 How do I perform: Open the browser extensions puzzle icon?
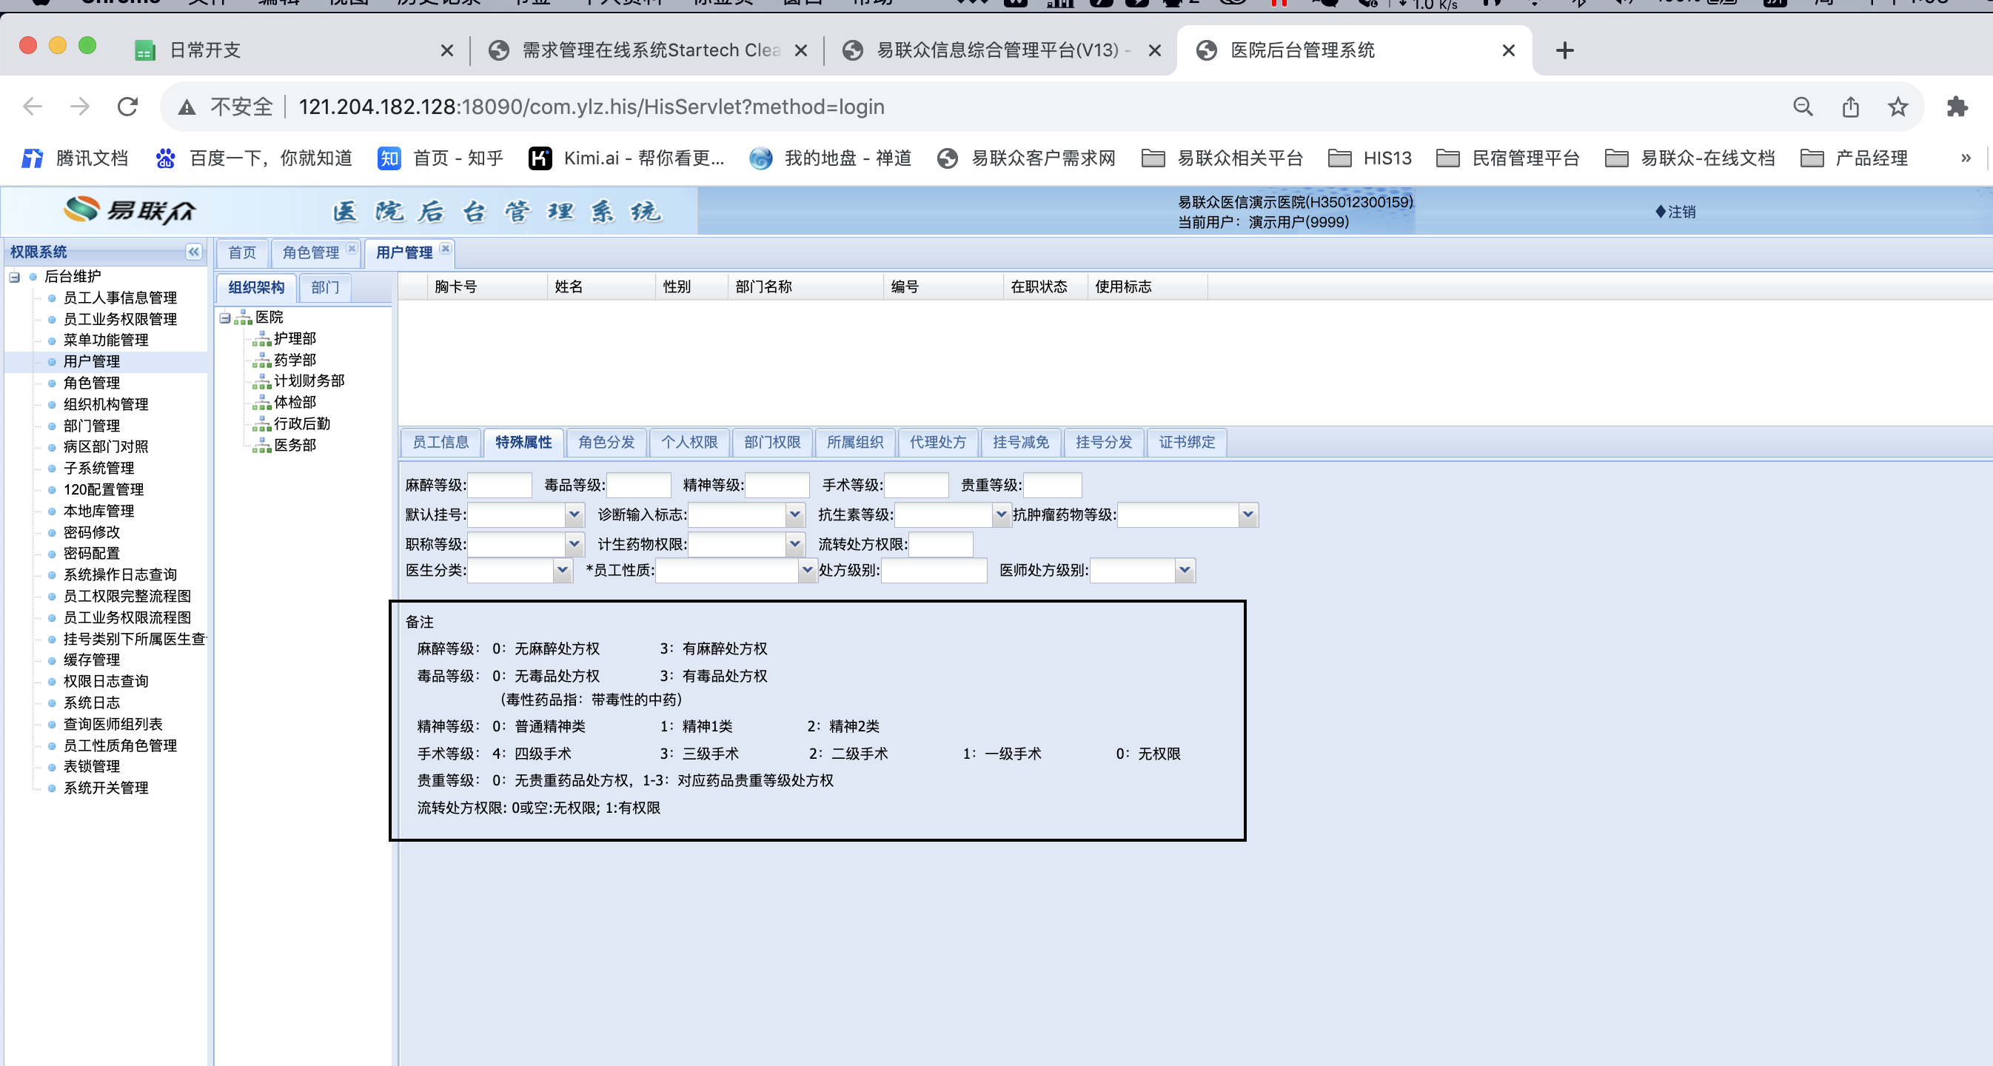pyautogui.click(x=1957, y=107)
